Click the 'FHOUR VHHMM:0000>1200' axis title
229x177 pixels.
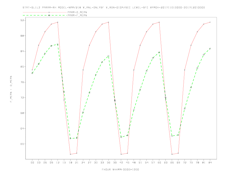120,169
